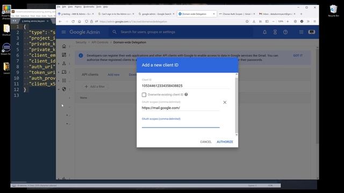This screenshot has width=344, height=193.
Task: Open the hourglass tasks icon in Admin header
Action: pyautogui.click(x=275, y=32)
